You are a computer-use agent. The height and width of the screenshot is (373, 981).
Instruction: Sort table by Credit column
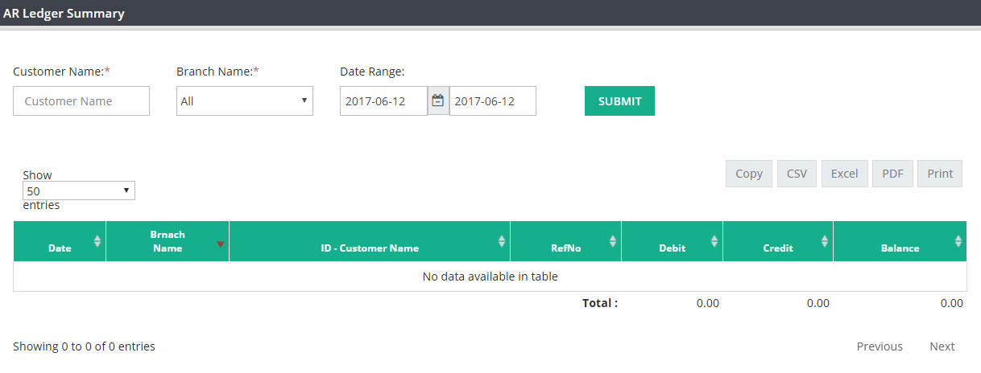(x=778, y=241)
